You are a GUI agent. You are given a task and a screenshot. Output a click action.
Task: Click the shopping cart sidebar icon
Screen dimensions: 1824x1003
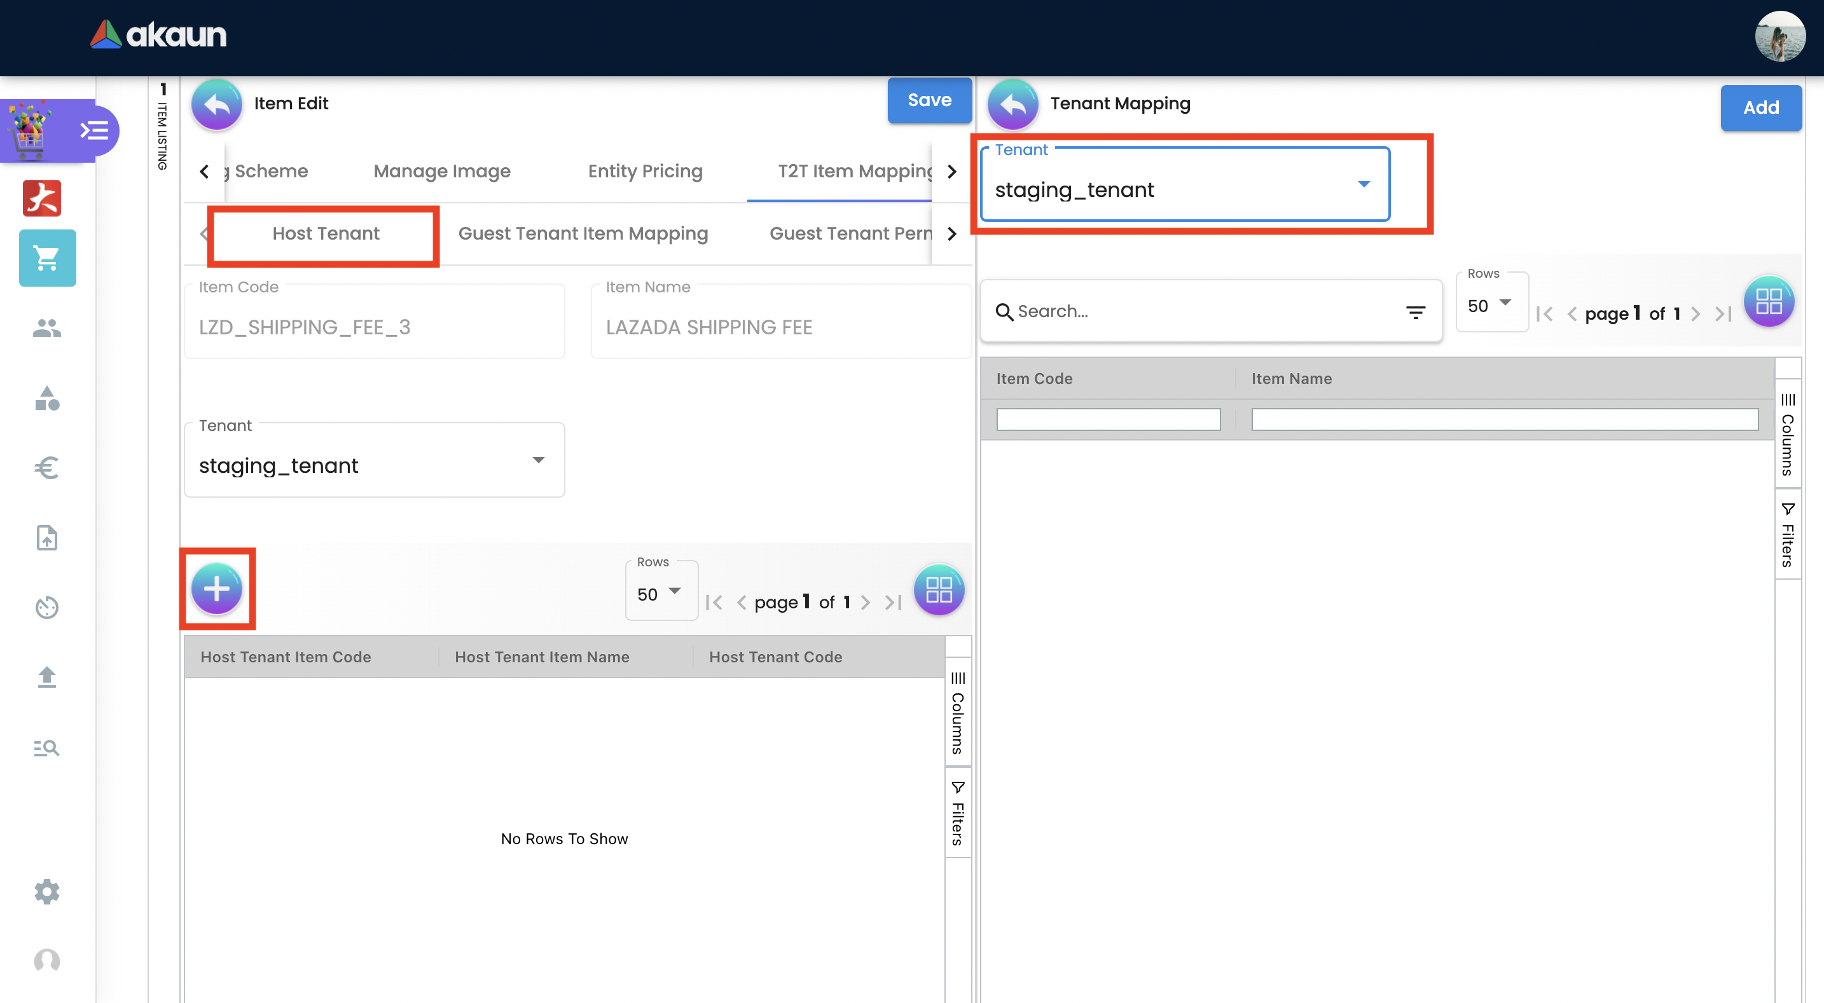click(x=46, y=257)
